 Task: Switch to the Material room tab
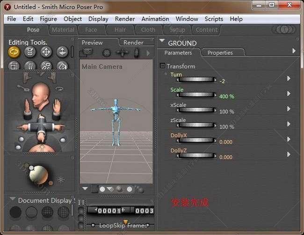click(x=63, y=30)
